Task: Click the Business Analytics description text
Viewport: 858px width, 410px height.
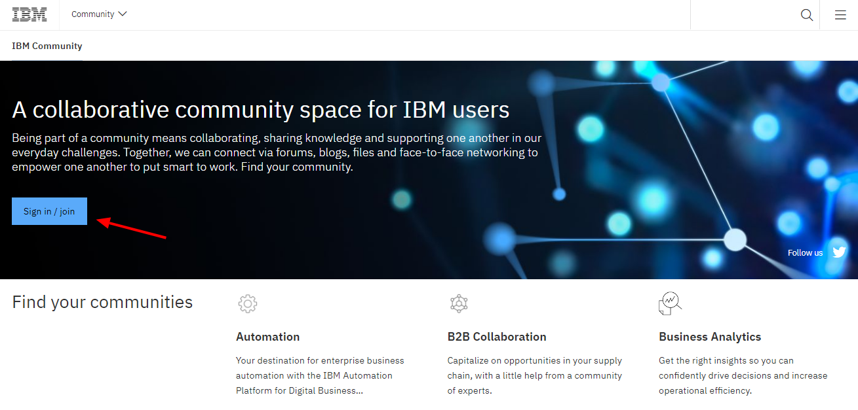Action: [x=743, y=375]
